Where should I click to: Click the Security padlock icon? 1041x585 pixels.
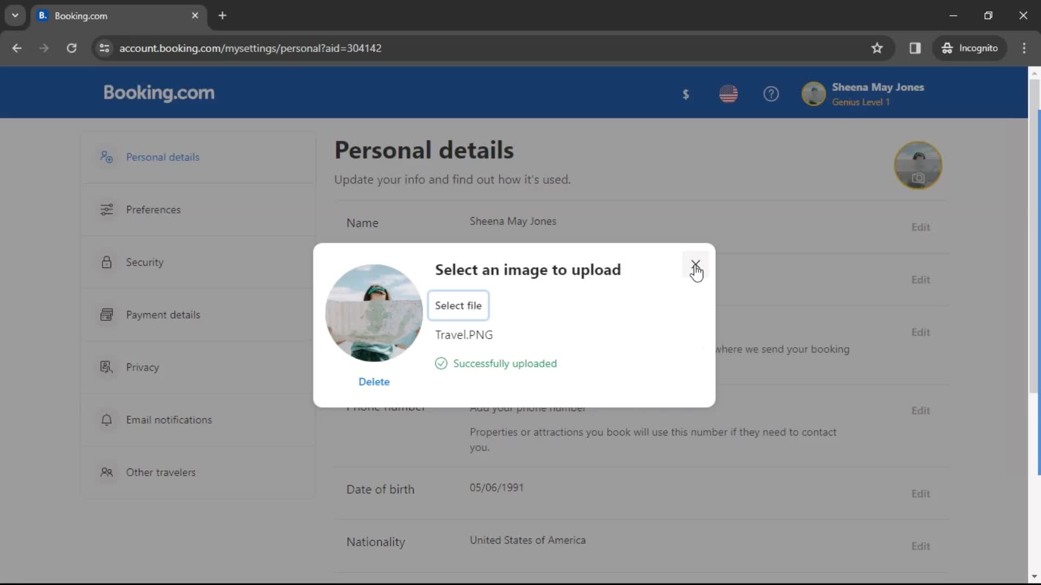pyautogui.click(x=106, y=262)
